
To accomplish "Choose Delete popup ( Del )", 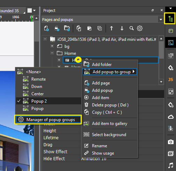I will [x=110, y=105].
